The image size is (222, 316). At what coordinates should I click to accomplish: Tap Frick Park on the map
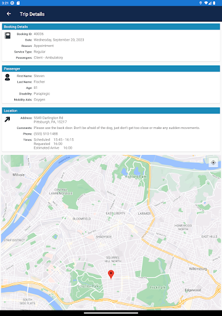coord(158,288)
